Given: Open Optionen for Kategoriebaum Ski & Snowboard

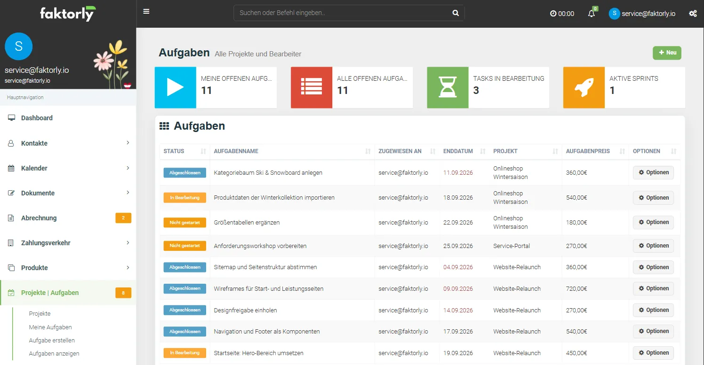Looking at the screenshot, I should pyautogui.click(x=653, y=173).
